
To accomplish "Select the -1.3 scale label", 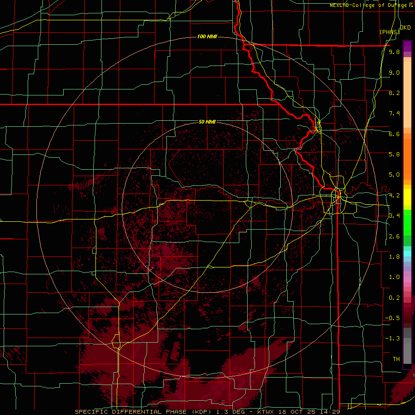I will tap(392, 338).
